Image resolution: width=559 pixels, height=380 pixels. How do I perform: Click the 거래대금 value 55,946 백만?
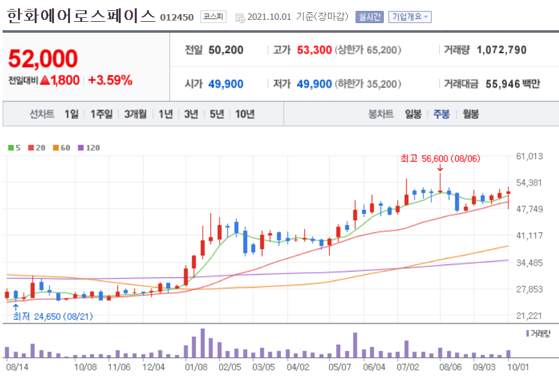(x=513, y=84)
